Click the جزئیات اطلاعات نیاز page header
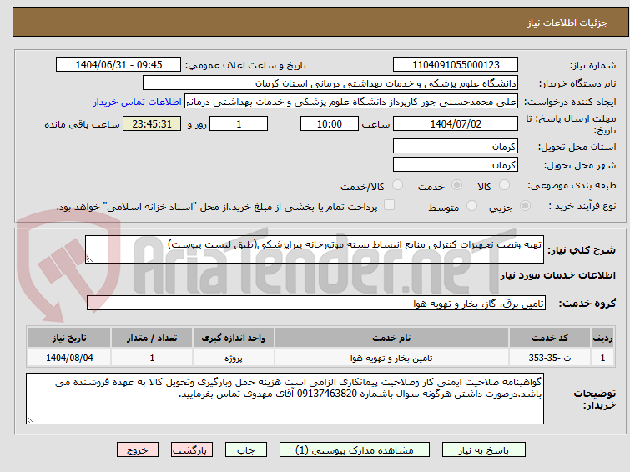The width and height of the screenshot is (630, 472). (567, 23)
